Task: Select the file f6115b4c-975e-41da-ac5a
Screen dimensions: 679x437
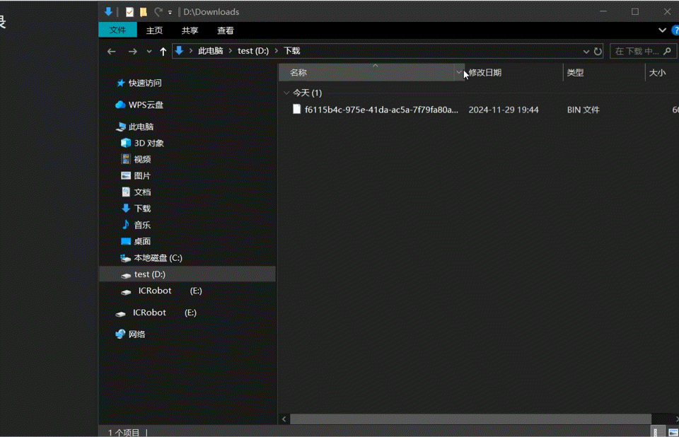Action: (x=381, y=110)
